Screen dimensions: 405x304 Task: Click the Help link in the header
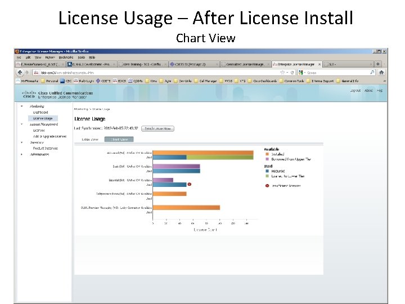pyautogui.click(x=380, y=91)
